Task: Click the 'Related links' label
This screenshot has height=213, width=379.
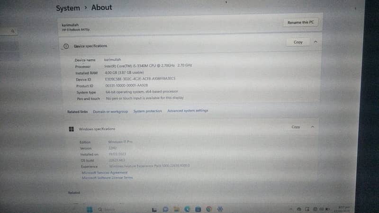Action: tap(77, 112)
